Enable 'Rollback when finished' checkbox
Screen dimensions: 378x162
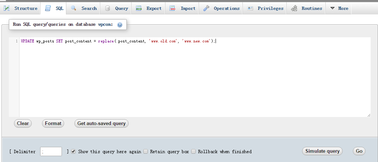tap(193, 151)
